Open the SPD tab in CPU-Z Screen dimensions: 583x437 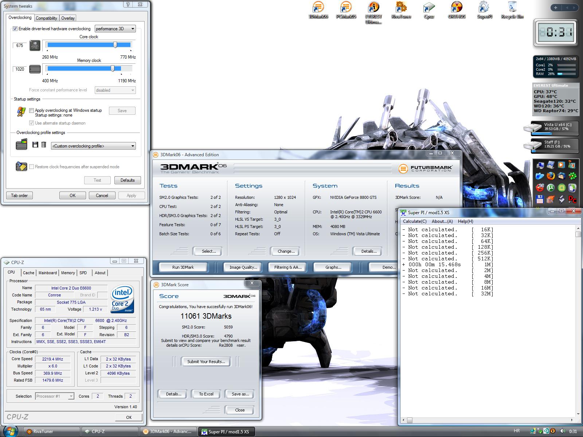[x=83, y=273]
